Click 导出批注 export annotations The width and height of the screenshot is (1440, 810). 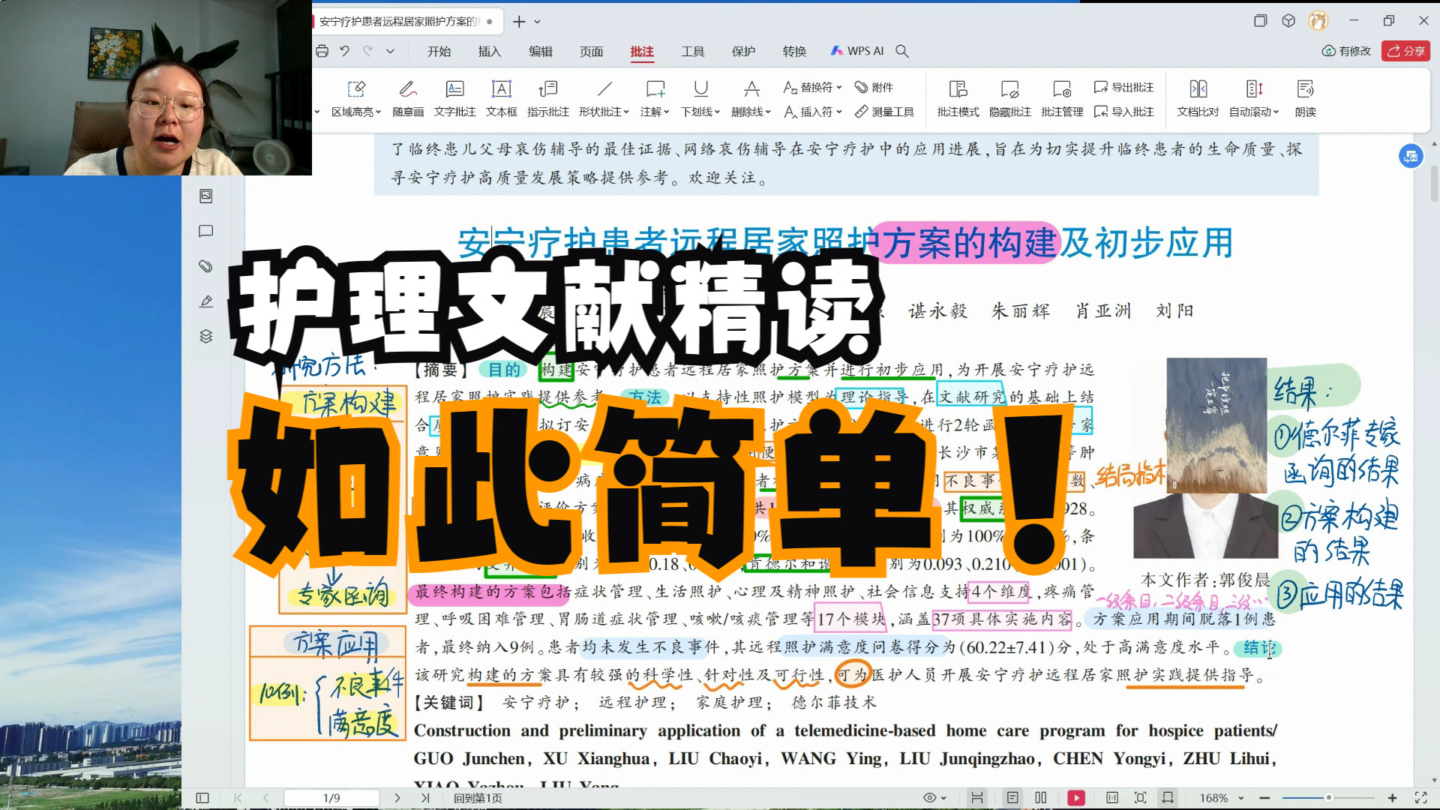pos(1124,87)
